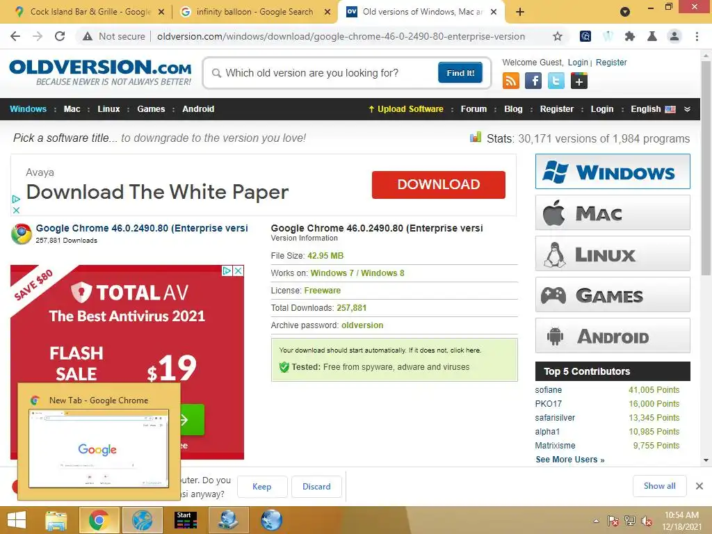The width and height of the screenshot is (712, 534).
Task: Open Upload Software link
Action: (x=406, y=109)
